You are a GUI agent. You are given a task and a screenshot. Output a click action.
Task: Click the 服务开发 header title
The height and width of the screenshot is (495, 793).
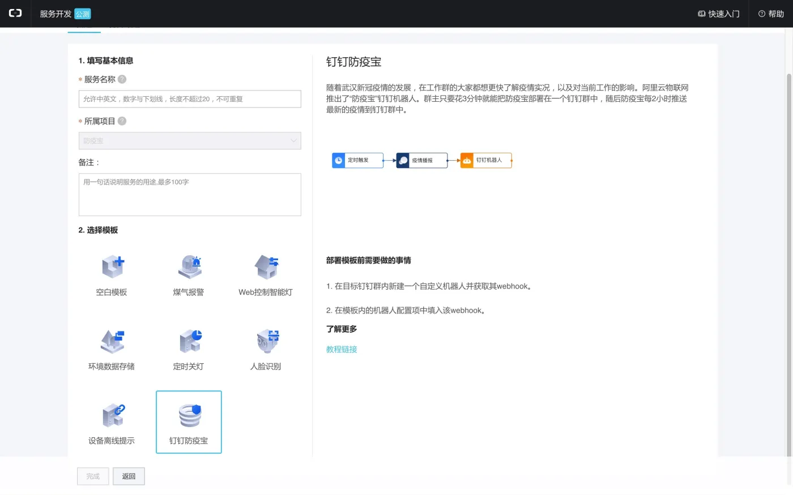point(56,14)
